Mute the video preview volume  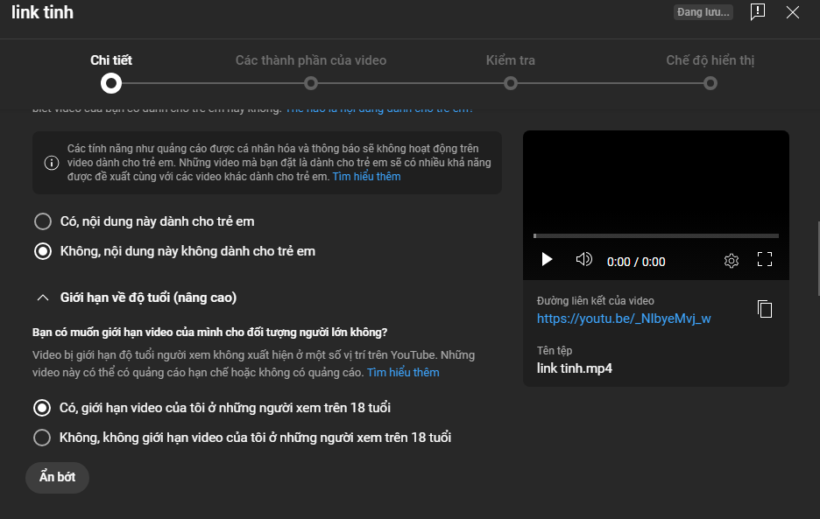coord(583,260)
